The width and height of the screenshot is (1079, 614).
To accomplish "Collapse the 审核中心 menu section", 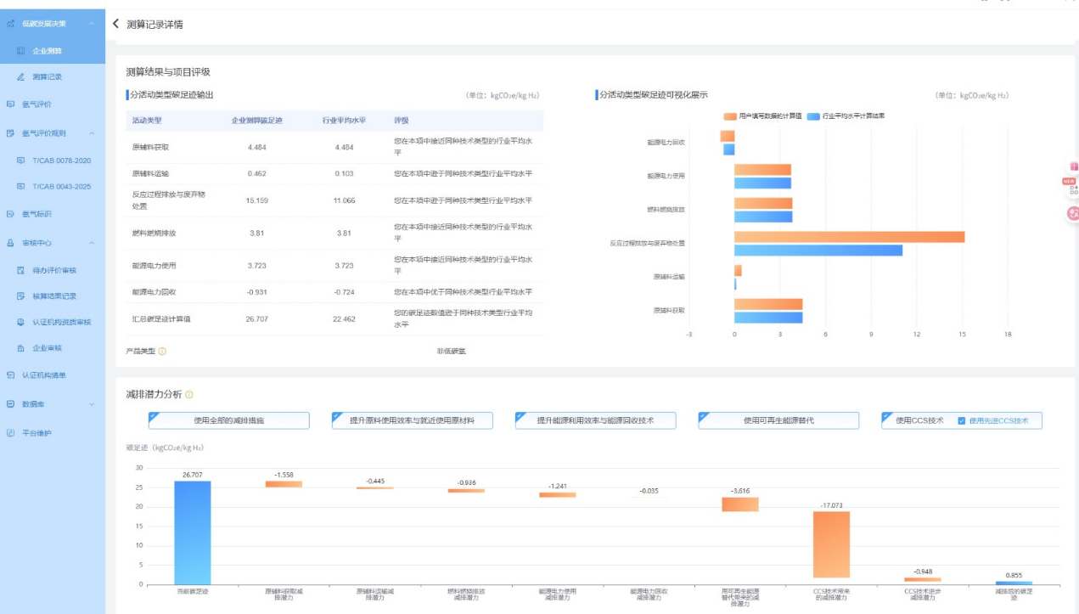I will [91, 243].
